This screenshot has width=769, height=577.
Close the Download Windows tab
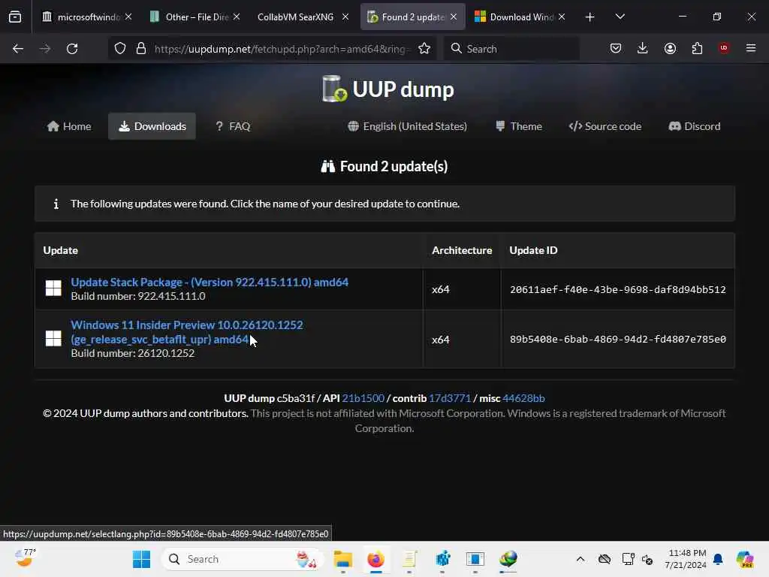pos(562,17)
